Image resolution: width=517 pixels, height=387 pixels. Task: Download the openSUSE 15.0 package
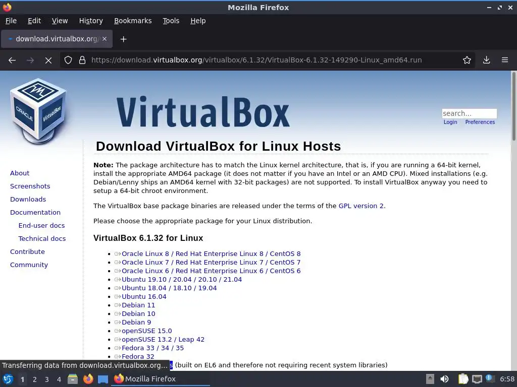[x=147, y=331]
